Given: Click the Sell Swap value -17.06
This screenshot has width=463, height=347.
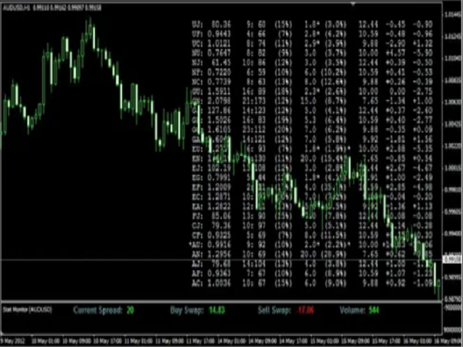Looking at the screenshot, I should click(305, 310).
